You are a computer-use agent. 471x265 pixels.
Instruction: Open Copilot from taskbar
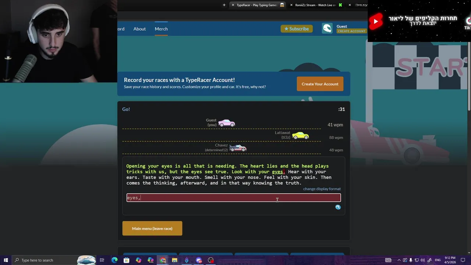click(x=138, y=260)
